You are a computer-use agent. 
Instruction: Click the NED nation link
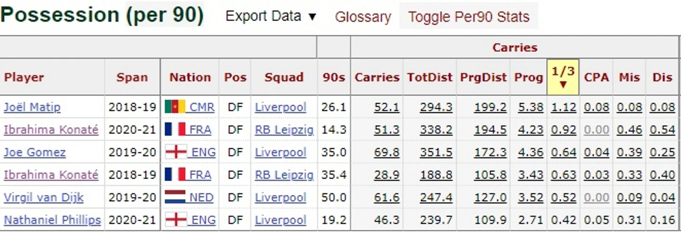[201, 197]
